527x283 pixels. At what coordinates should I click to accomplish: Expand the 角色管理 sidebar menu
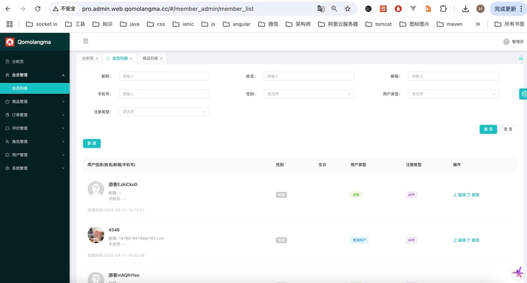63,142
